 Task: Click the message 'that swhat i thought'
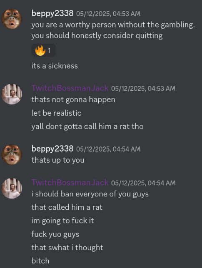(67, 248)
